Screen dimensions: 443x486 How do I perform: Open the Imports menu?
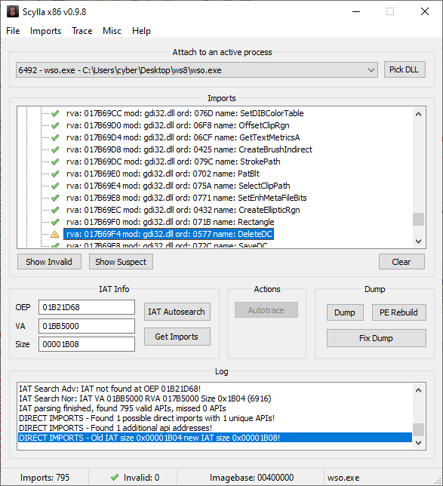click(45, 31)
